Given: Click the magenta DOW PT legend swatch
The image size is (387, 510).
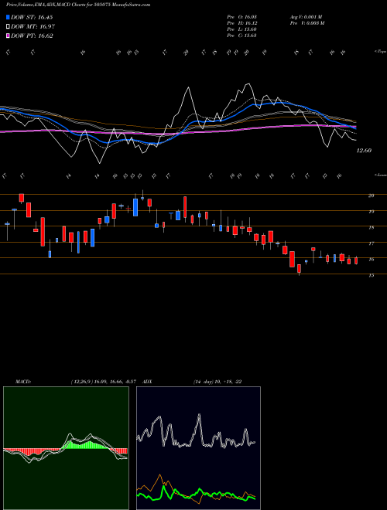Looking at the screenshot, I should pos(8,36).
